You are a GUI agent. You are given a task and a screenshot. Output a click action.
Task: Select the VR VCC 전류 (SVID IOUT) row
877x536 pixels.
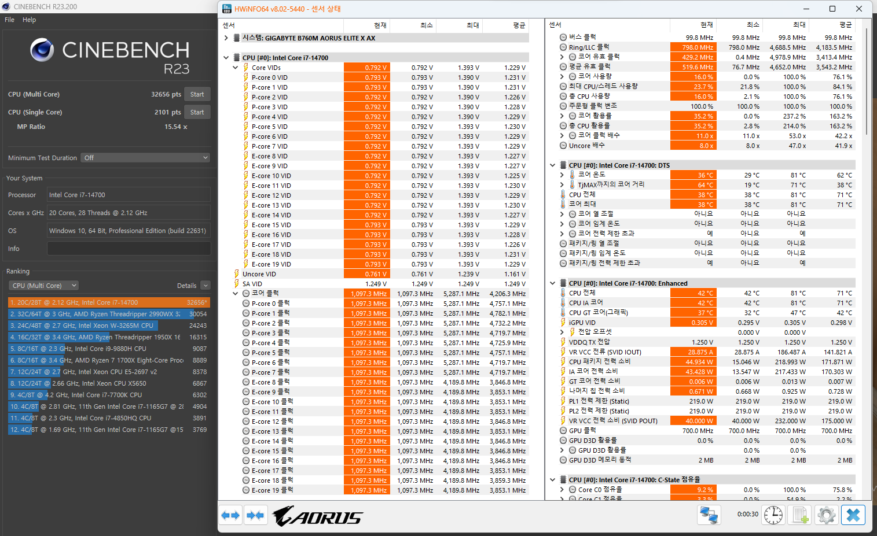(706, 352)
